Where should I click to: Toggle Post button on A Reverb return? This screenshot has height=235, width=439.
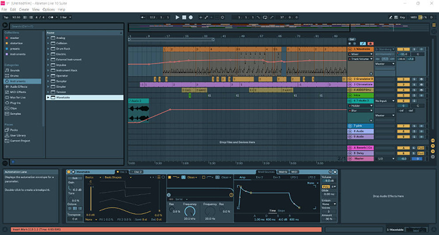(x=421, y=148)
